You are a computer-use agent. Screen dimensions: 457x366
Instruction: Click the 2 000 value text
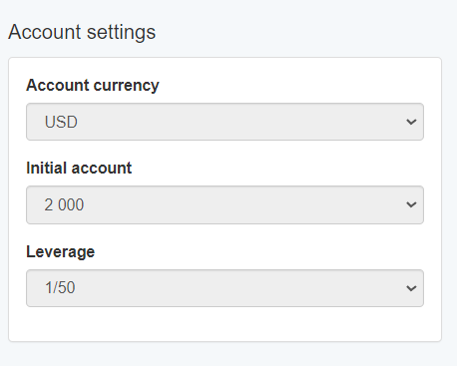[64, 204]
